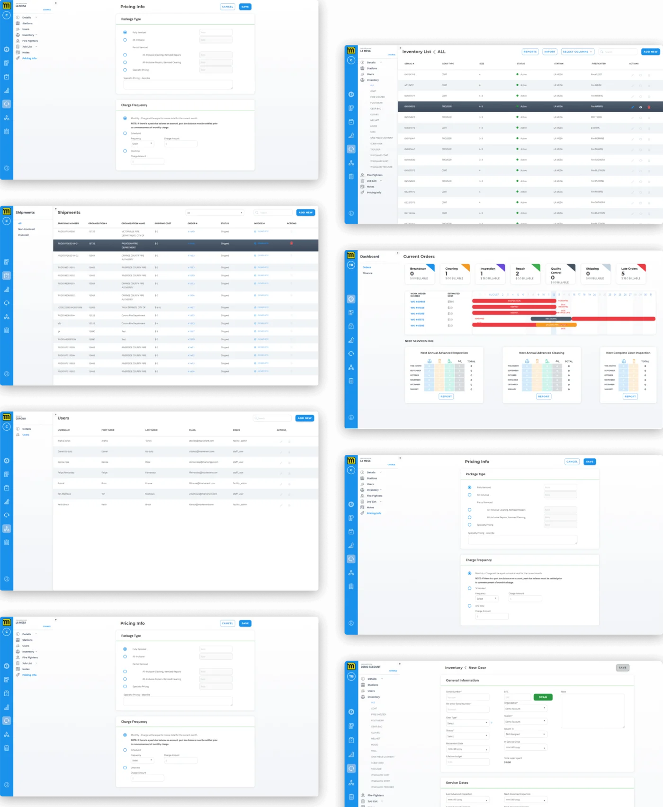The width and height of the screenshot is (663, 807).
Task: Click clipboard icon in Inventory List blue sidebar
Action: 351,177
